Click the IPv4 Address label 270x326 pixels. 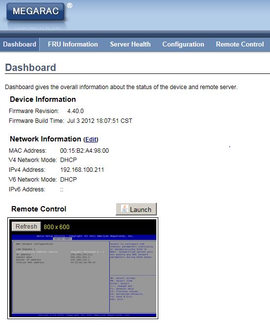[27, 170]
